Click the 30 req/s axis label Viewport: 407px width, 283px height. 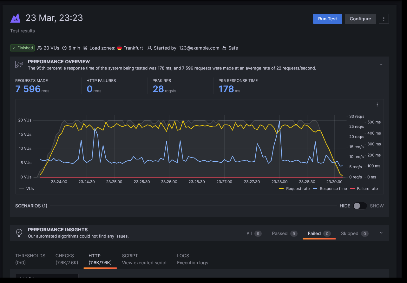357,117
